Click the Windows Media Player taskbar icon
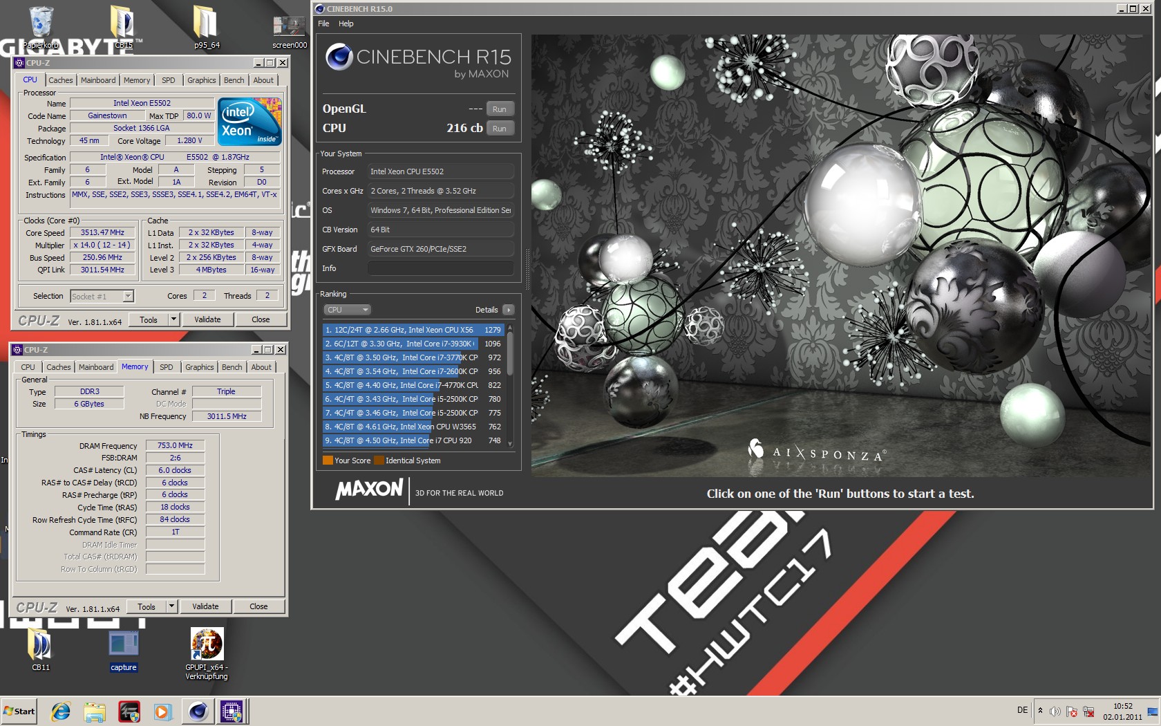The image size is (1161, 726). tap(162, 711)
